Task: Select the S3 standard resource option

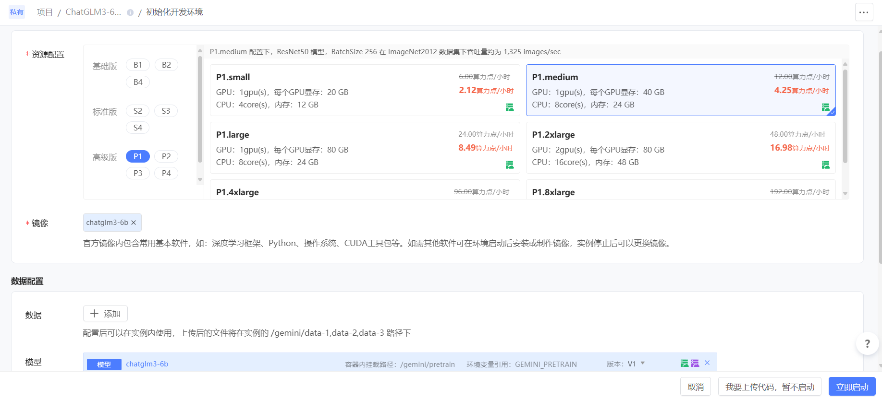Action: click(166, 111)
